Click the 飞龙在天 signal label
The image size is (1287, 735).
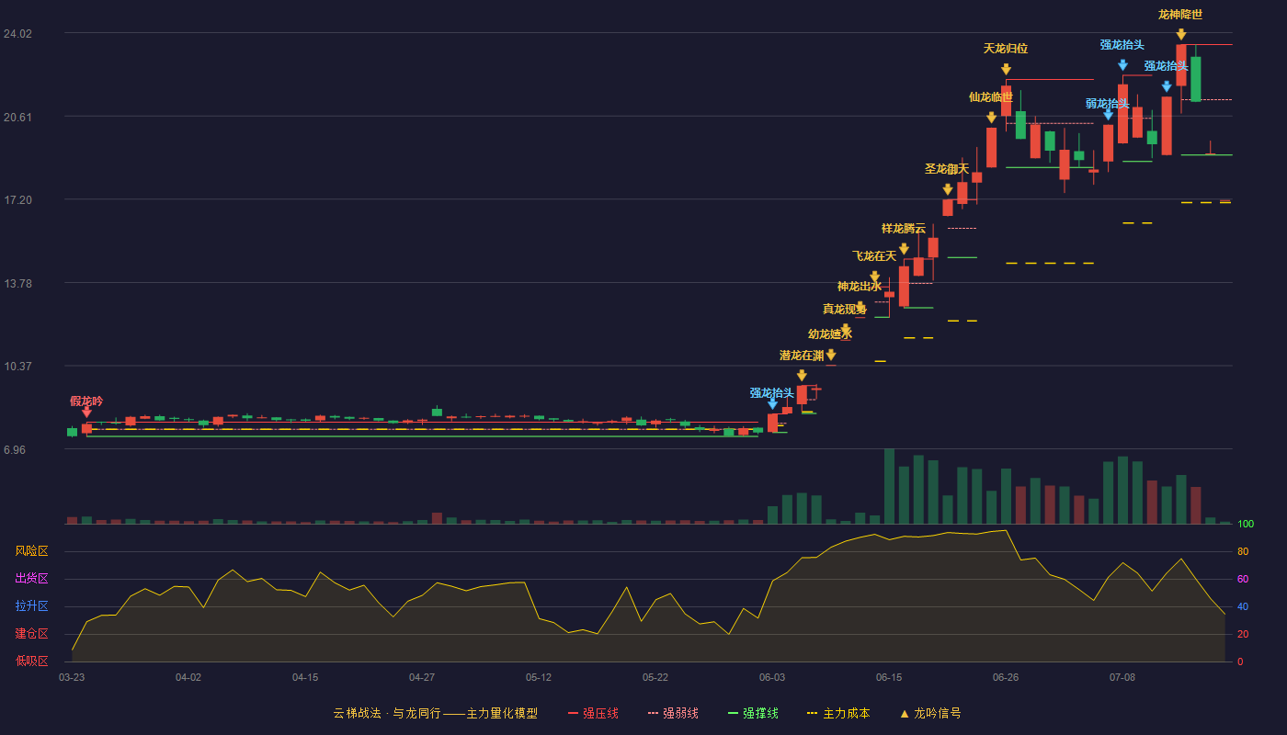click(x=874, y=256)
